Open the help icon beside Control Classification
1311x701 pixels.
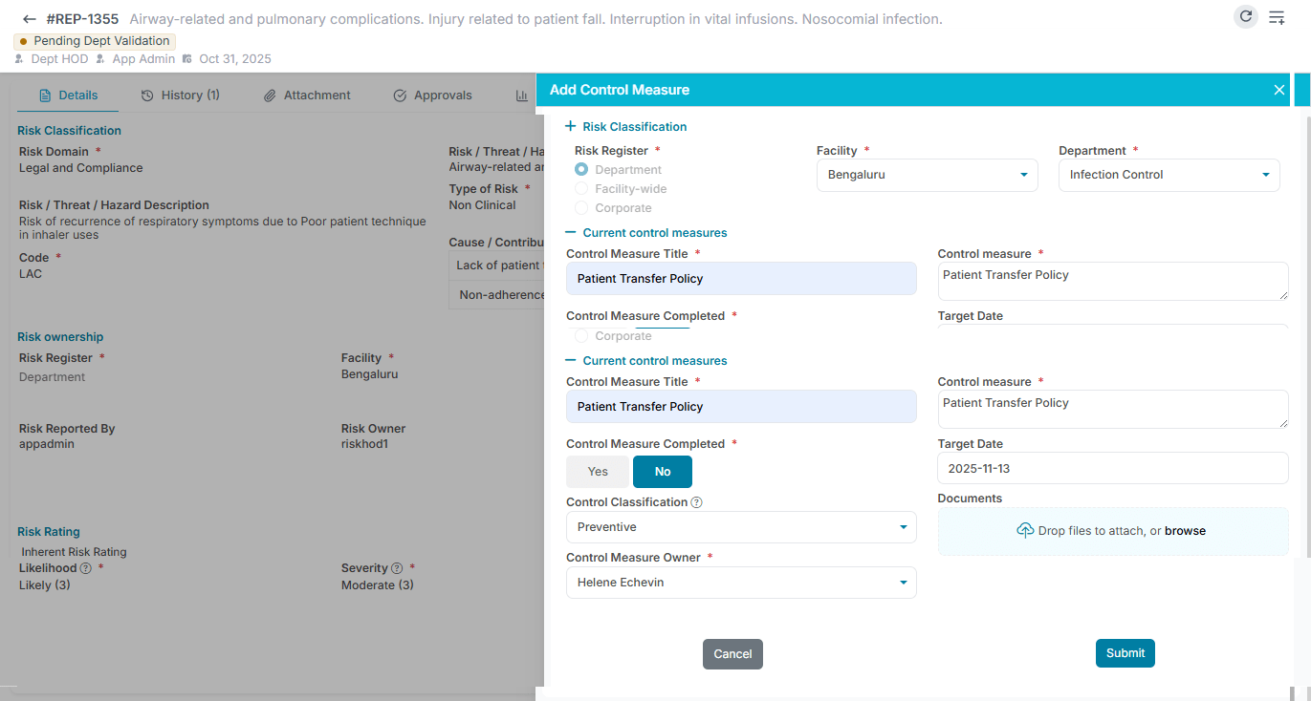click(696, 501)
